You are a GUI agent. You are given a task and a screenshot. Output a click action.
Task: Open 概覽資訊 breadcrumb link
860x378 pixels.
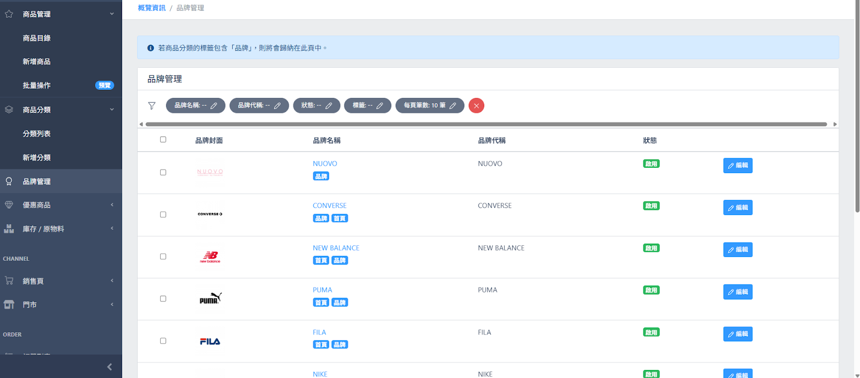pyautogui.click(x=152, y=8)
